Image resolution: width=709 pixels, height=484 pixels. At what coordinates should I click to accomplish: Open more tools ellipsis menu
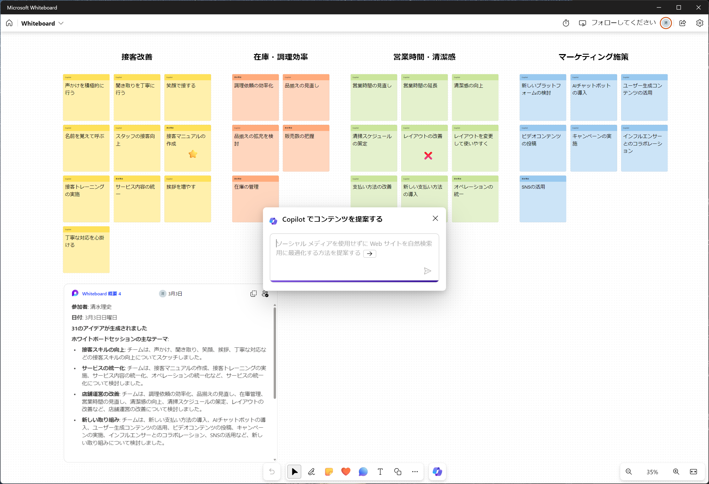[415, 472]
